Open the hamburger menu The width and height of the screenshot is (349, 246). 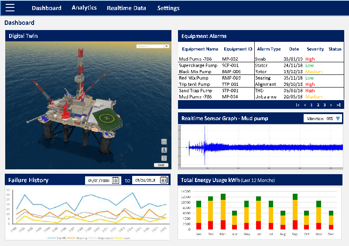tap(10, 7)
